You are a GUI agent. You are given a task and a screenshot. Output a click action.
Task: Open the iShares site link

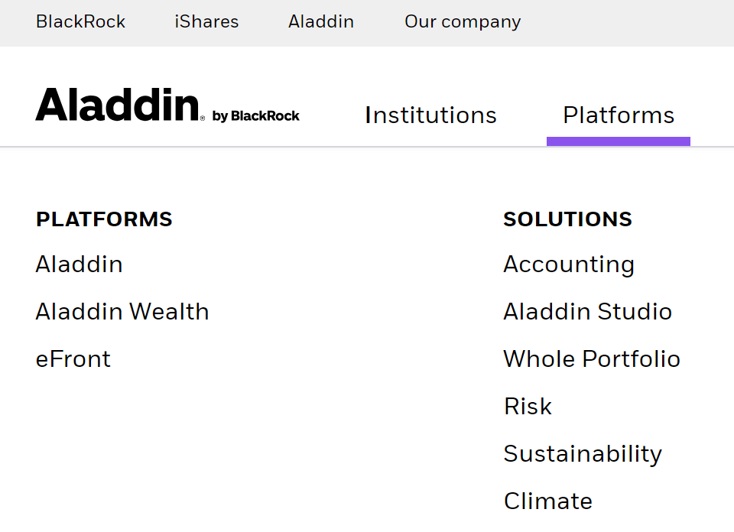click(206, 22)
